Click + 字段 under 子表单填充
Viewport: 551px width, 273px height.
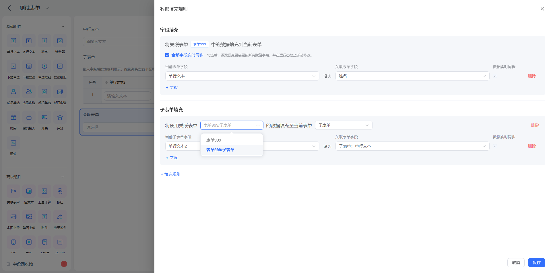[x=172, y=158]
